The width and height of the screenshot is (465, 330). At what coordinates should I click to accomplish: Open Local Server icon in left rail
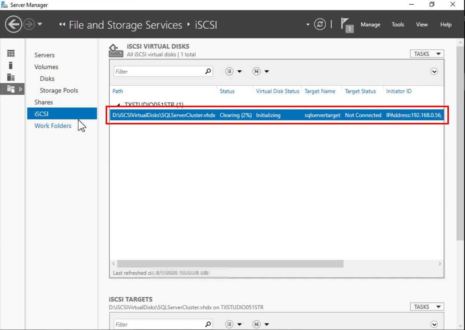[11, 65]
